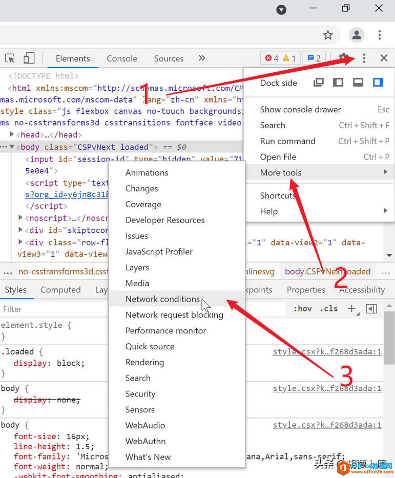Open style.csx link for .loaded rule
395x478 pixels.
point(327,352)
